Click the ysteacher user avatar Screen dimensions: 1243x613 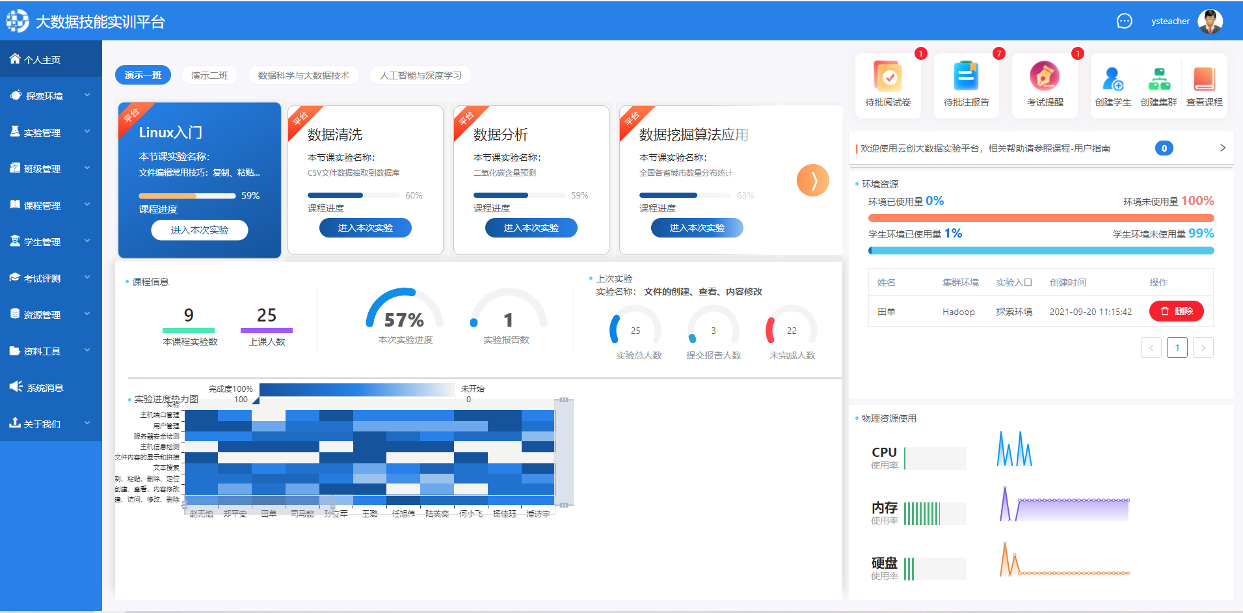coord(1210,21)
